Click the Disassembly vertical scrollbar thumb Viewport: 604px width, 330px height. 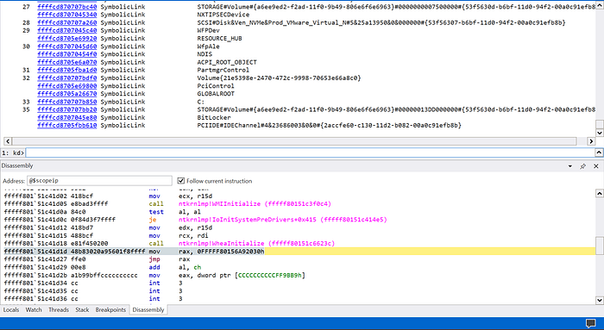pos(600,246)
